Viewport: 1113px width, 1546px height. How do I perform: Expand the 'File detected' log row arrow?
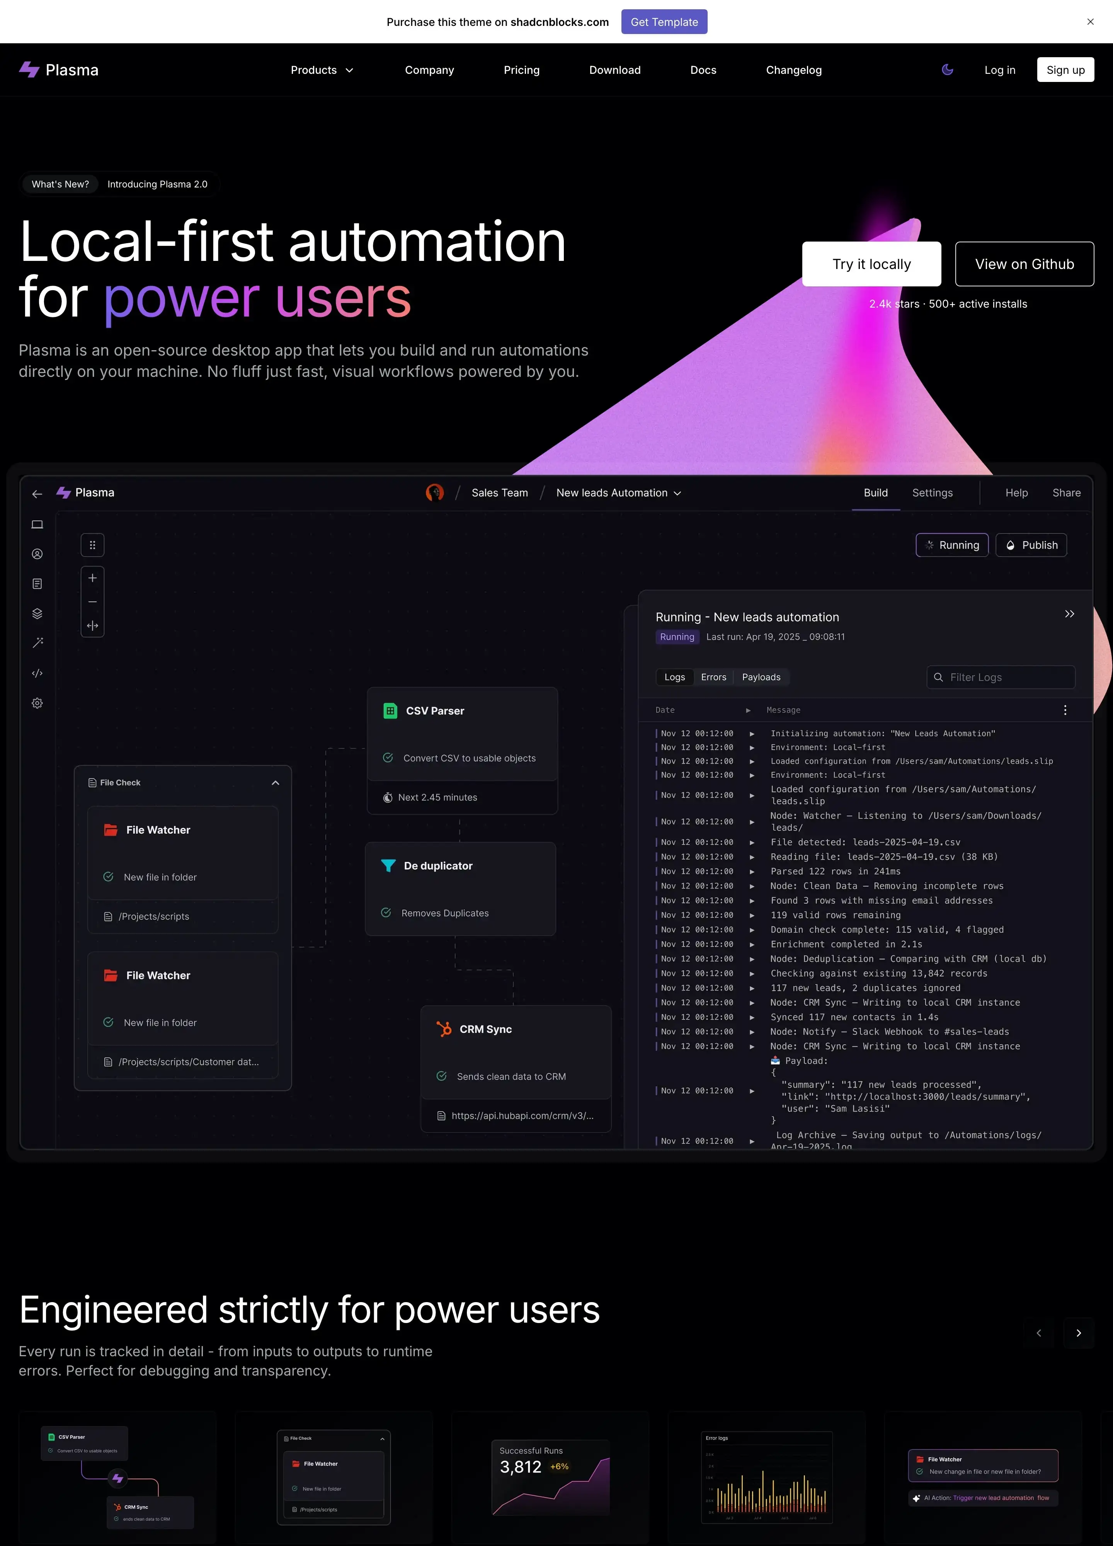point(752,843)
